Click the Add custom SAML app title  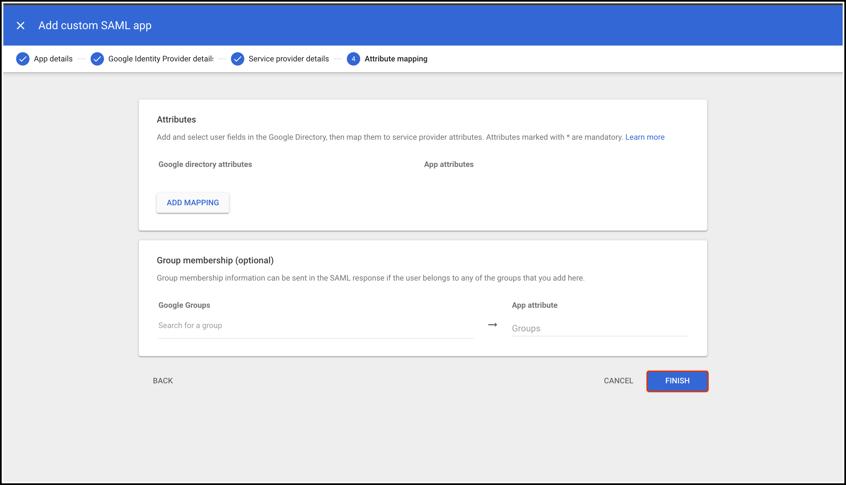point(95,26)
